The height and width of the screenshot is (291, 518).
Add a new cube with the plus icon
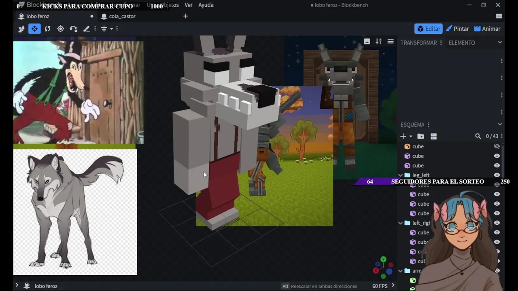point(403,136)
